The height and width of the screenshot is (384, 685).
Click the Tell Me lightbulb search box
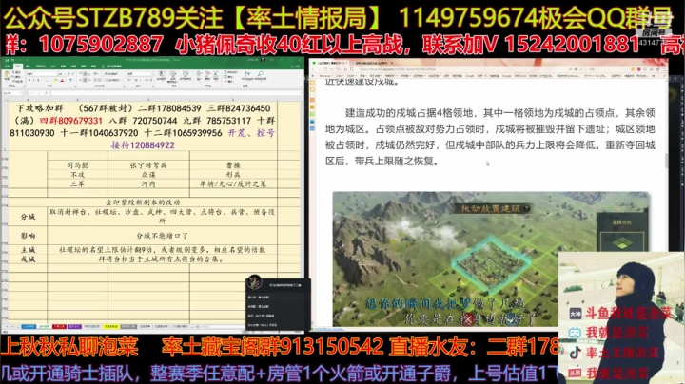[111, 67]
